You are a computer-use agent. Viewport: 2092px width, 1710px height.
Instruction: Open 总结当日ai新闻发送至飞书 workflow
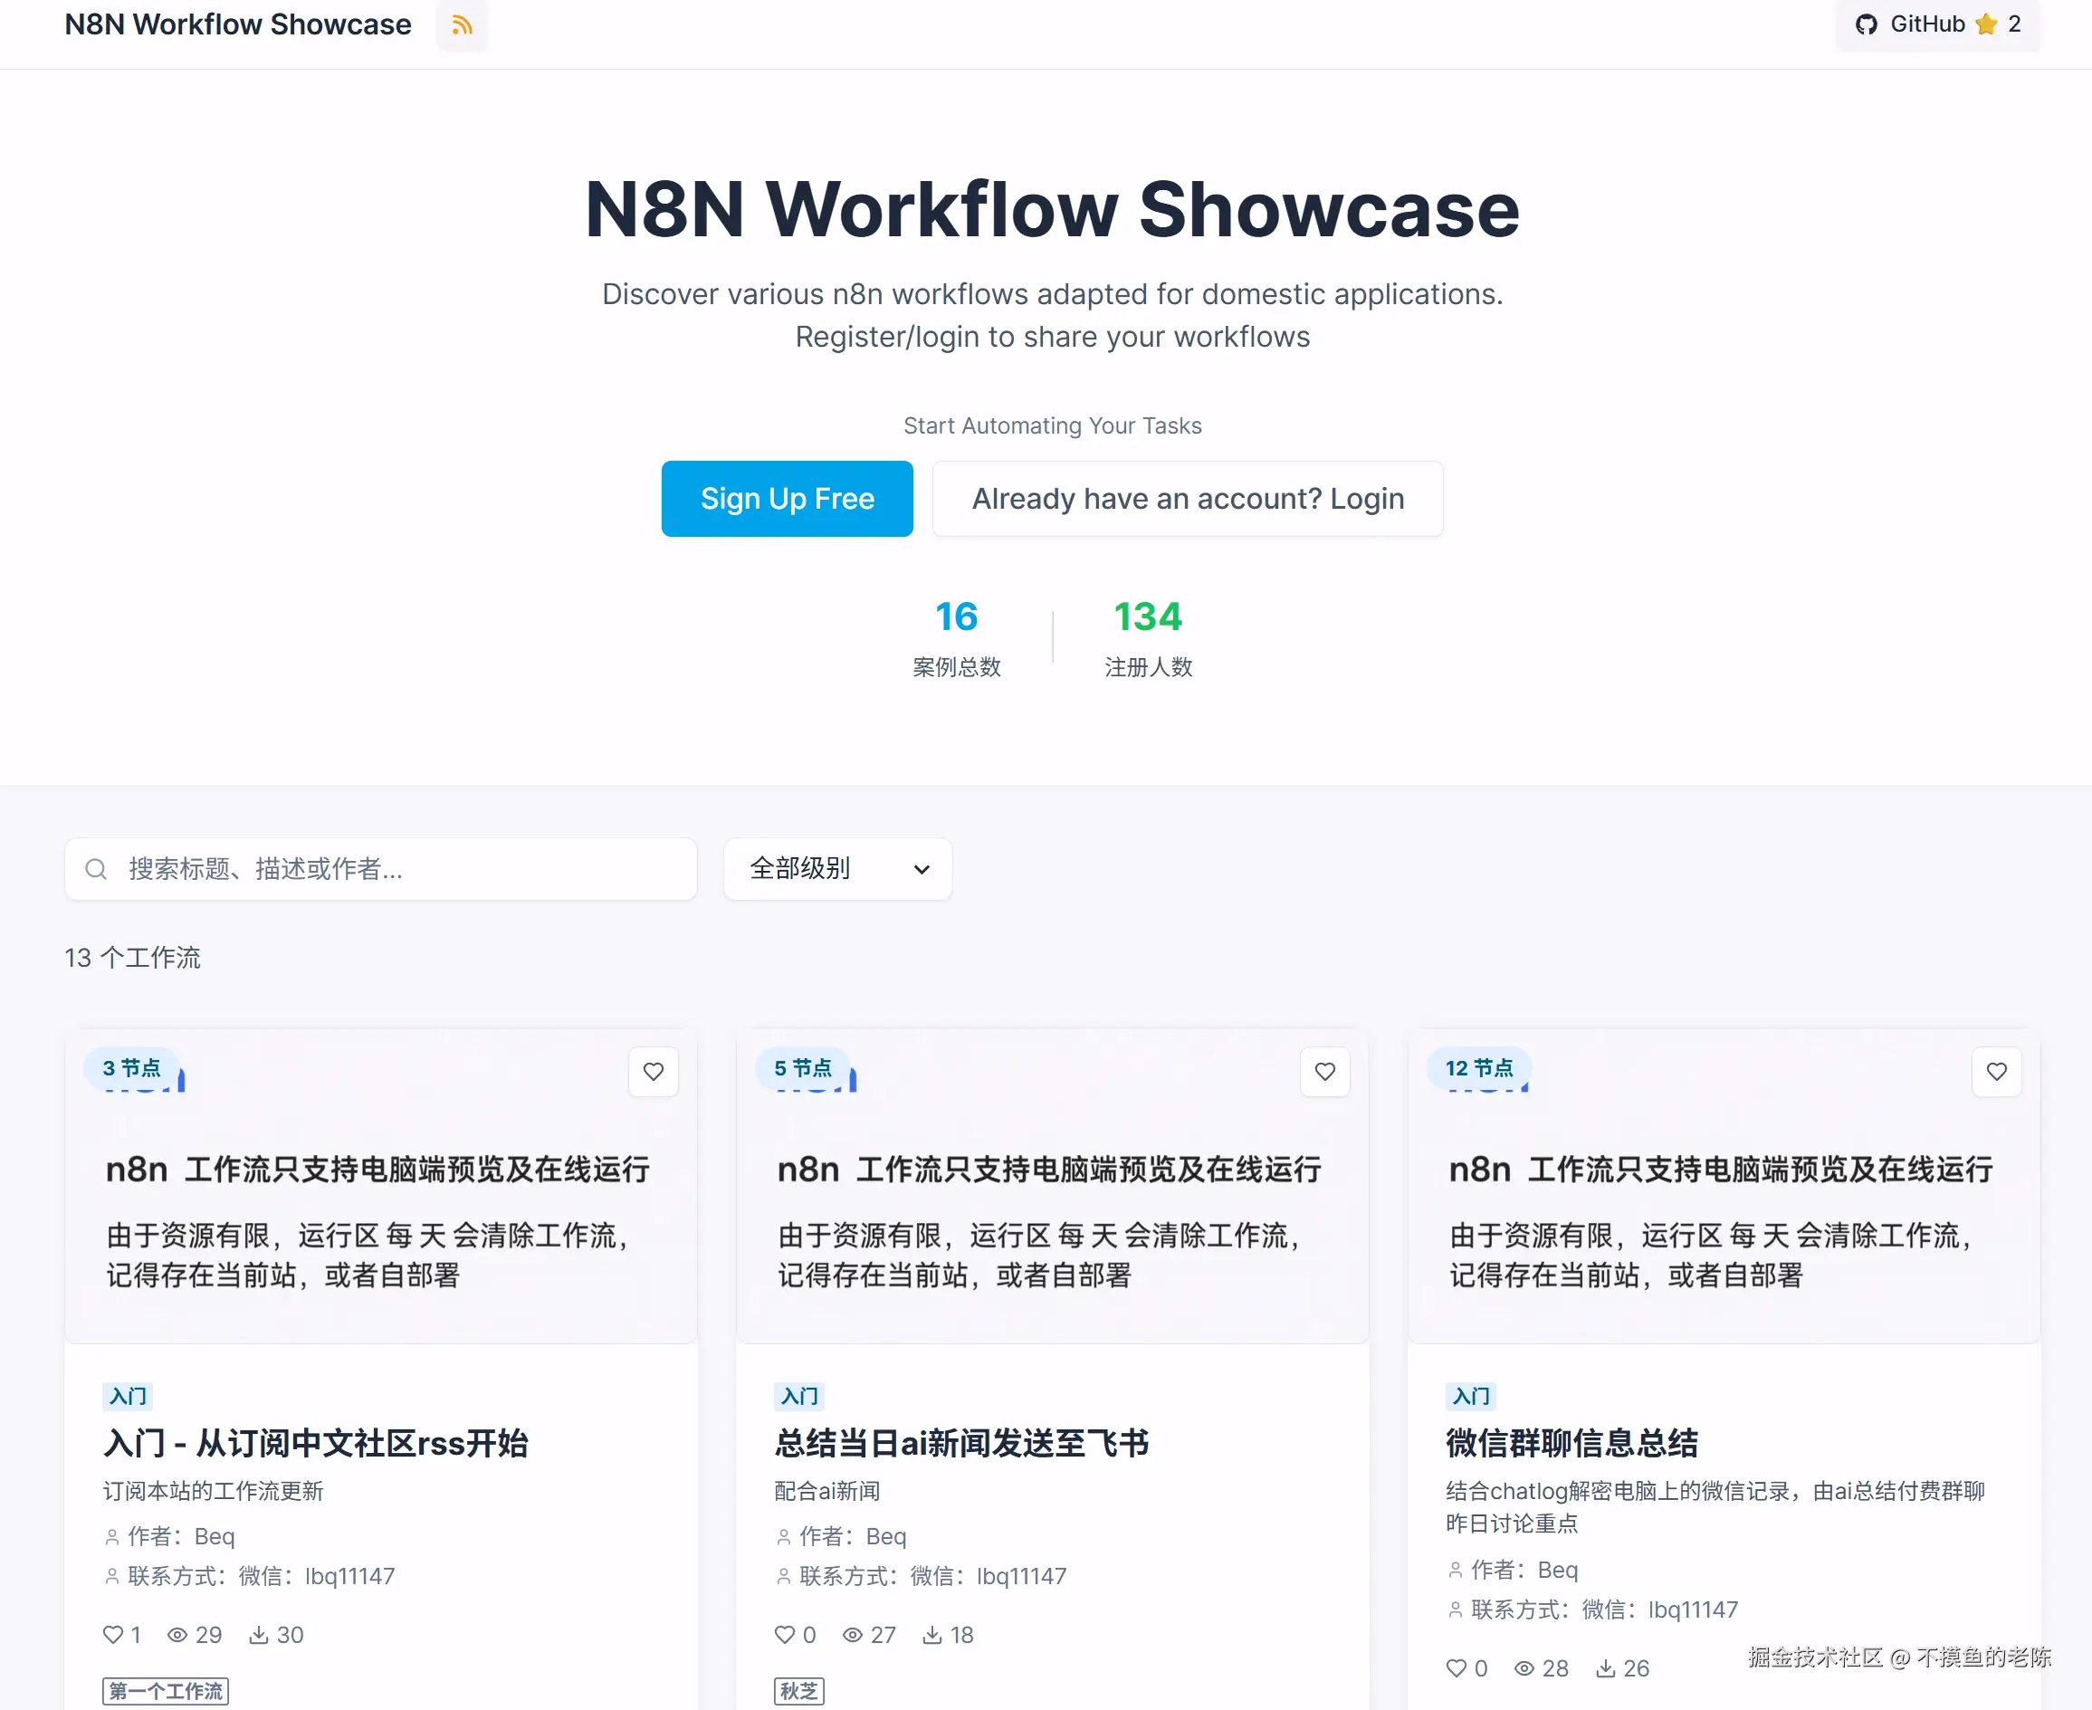pyautogui.click(x=961, y=1443)
